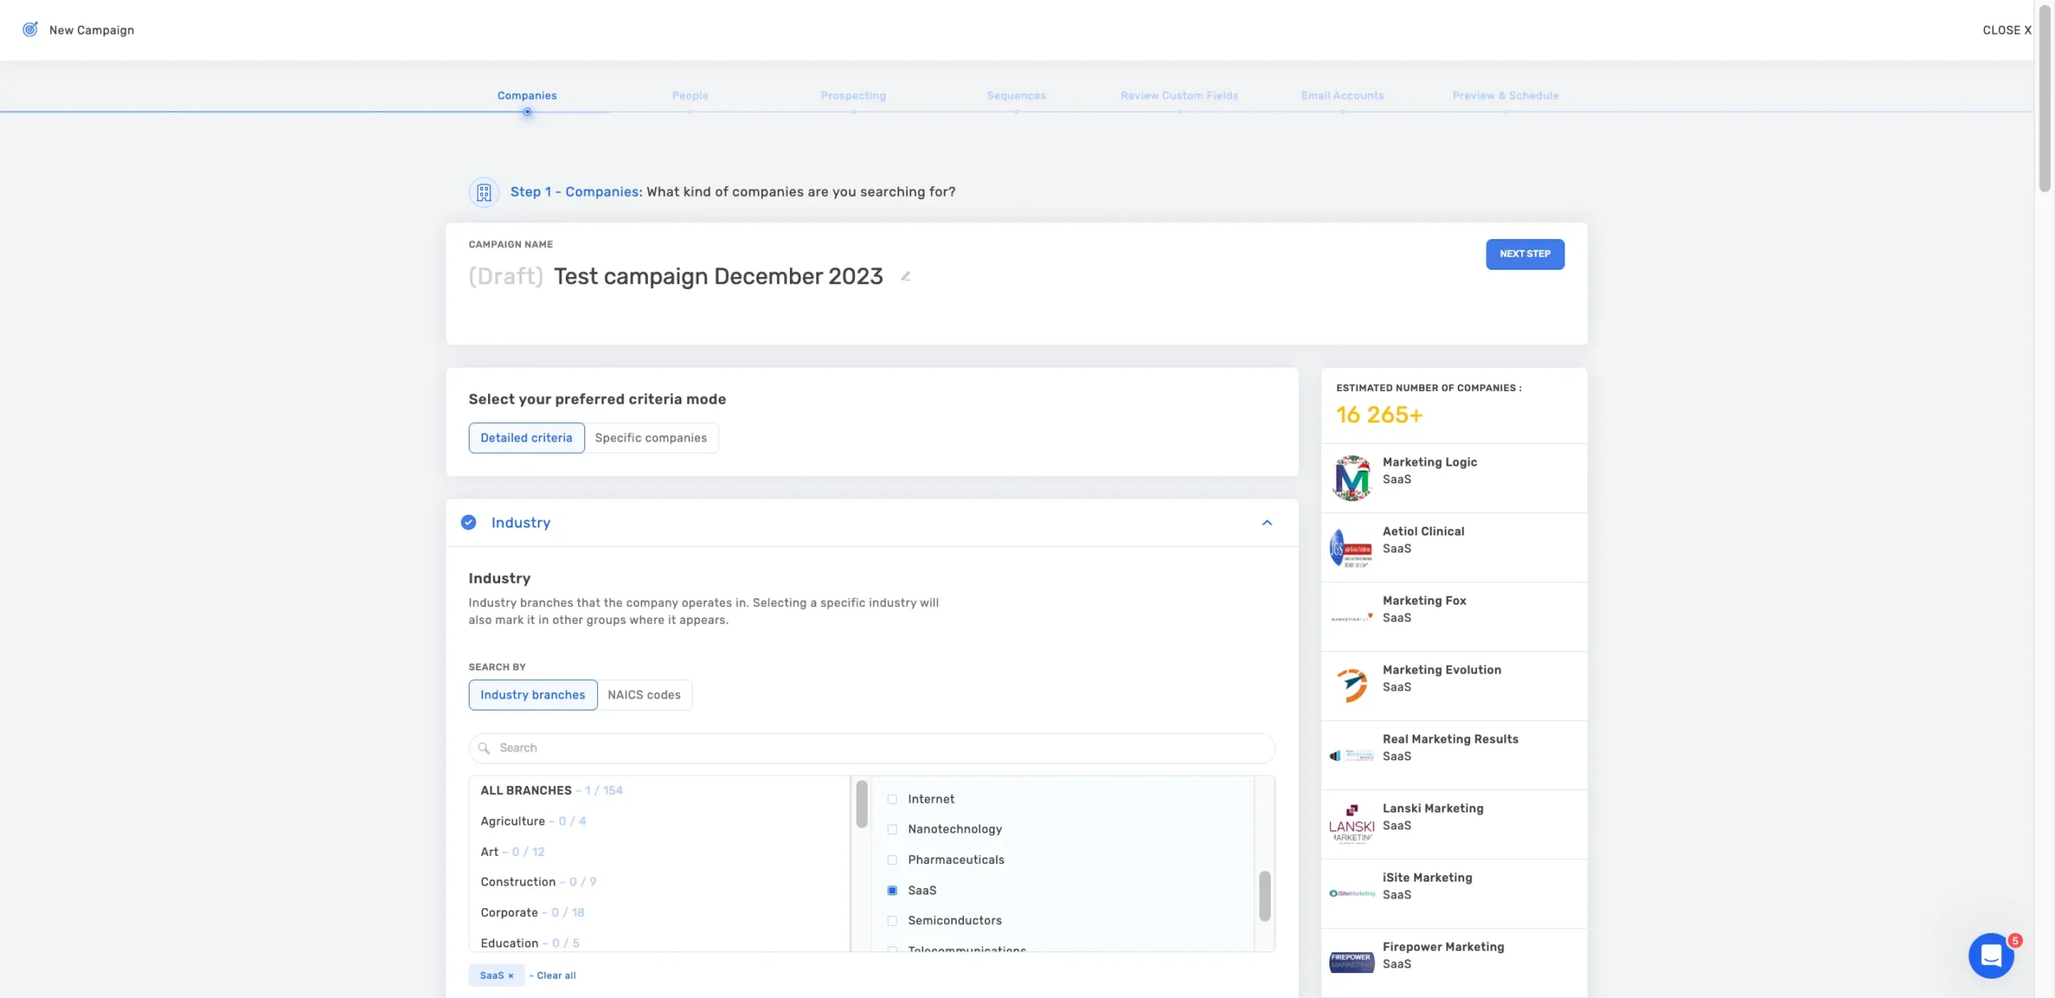
Task: Expand the Corporate branch category
Action: [509, 913]
